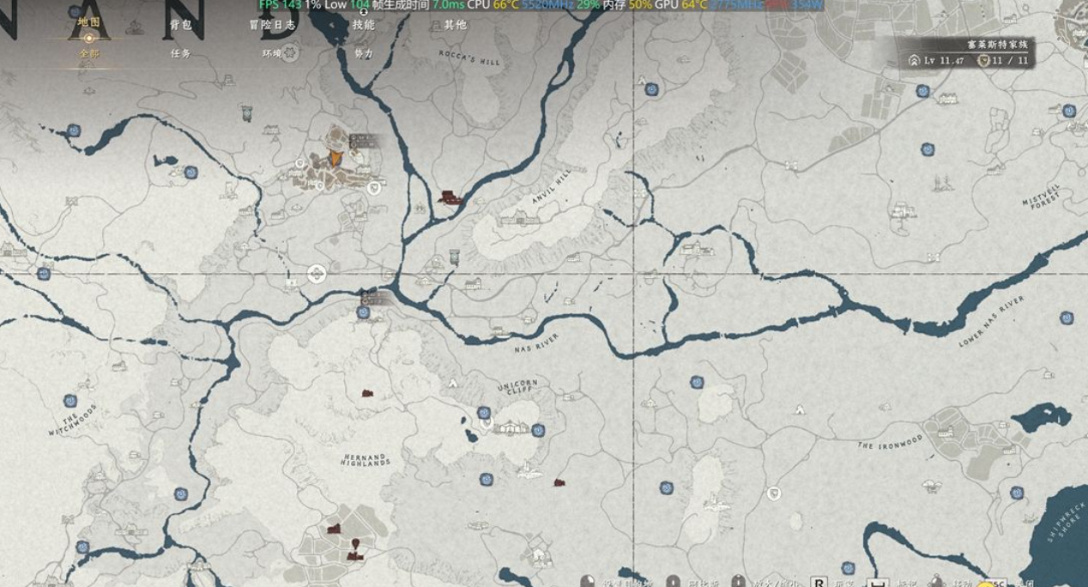Select the blue waypoint below Rocca's Hill crosshair

point(651,89)
